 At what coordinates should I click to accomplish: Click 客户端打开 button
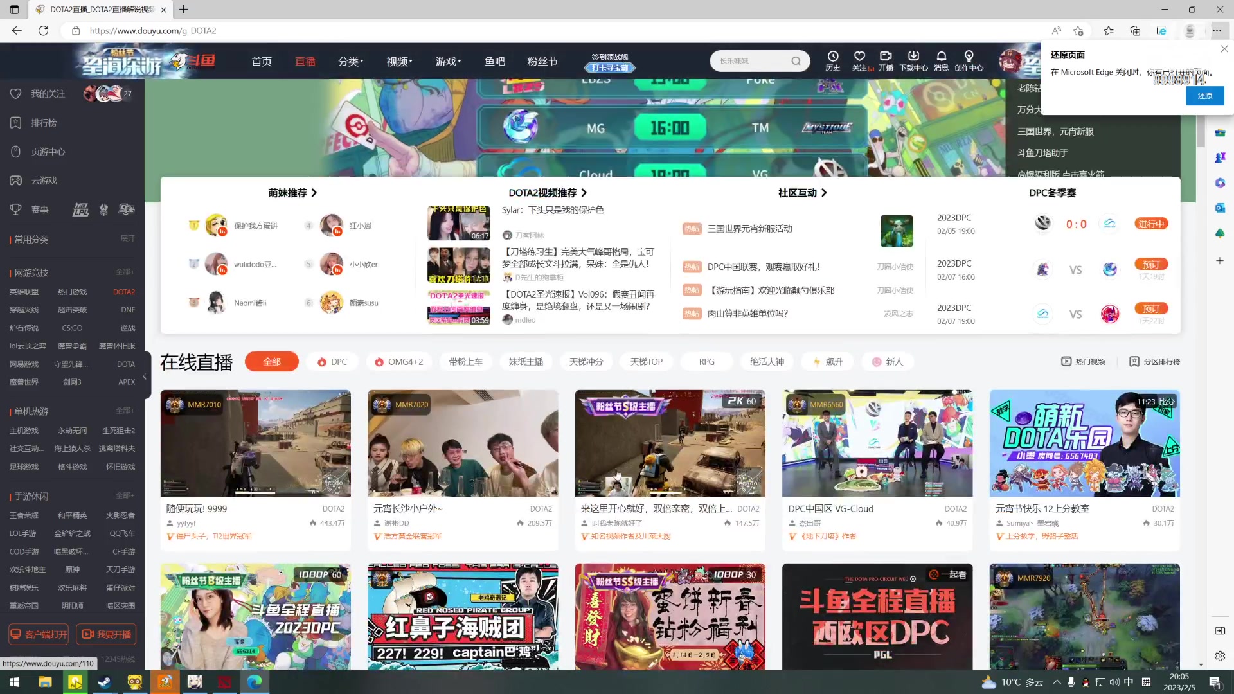point(39,634)
